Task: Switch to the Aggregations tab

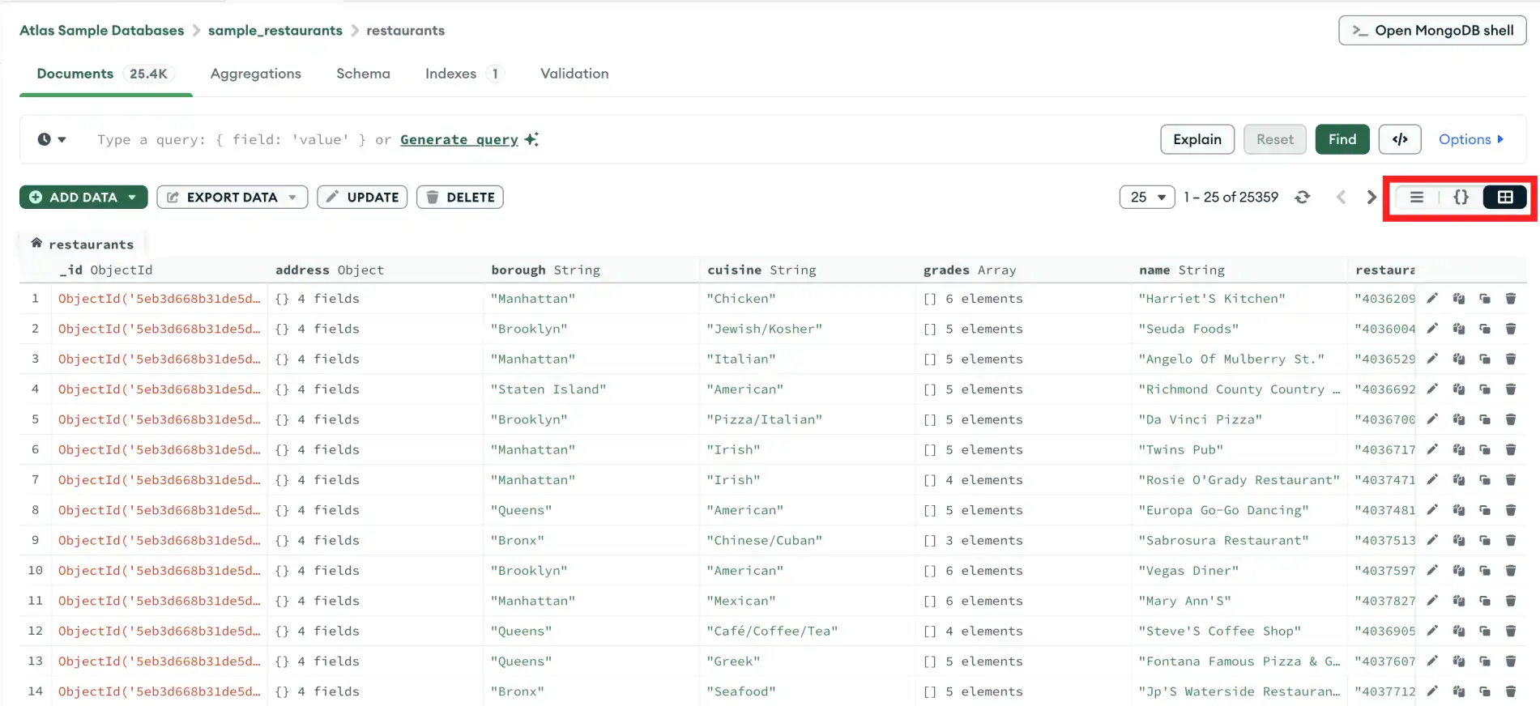Action: [x=255, y=74]
